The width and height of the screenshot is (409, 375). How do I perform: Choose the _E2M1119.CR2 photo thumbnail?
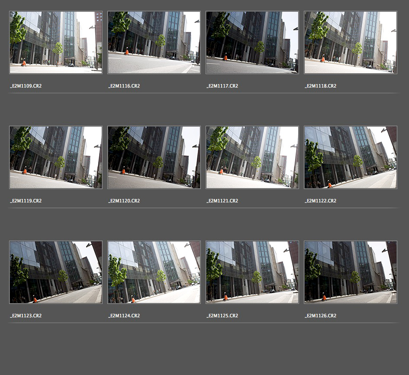coord(56,157)
